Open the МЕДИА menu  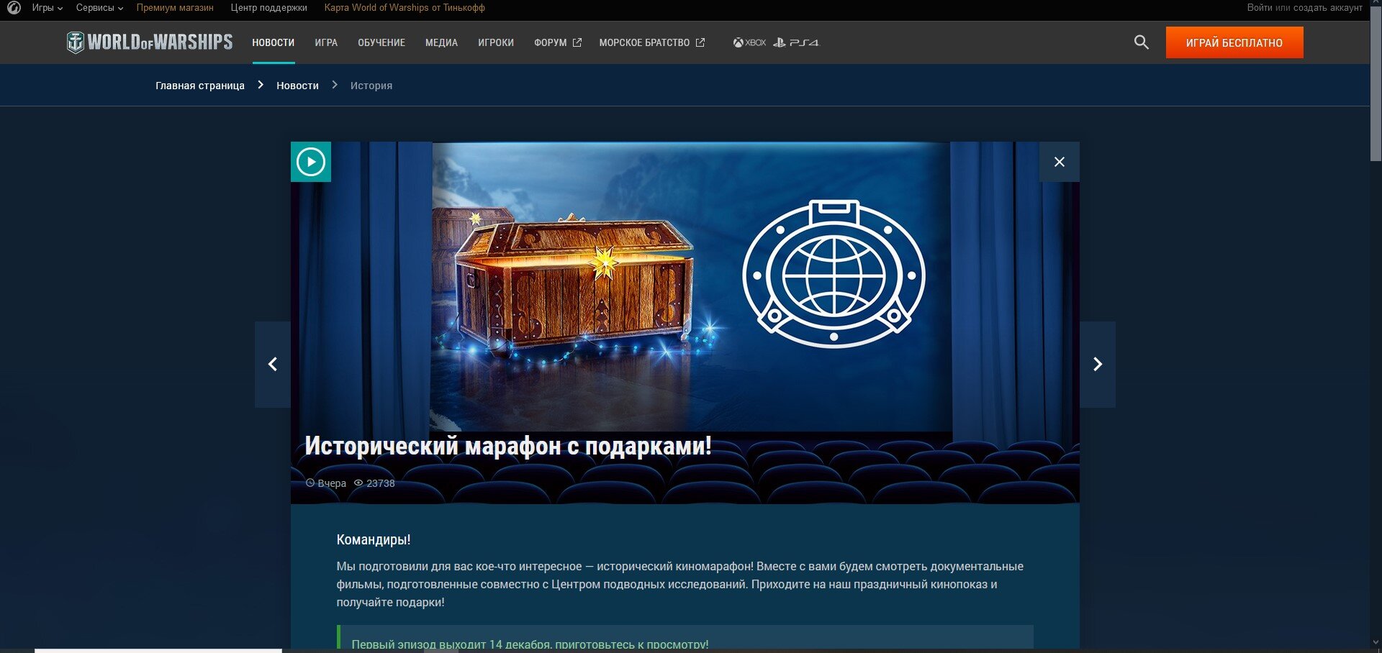pos(441,42)
